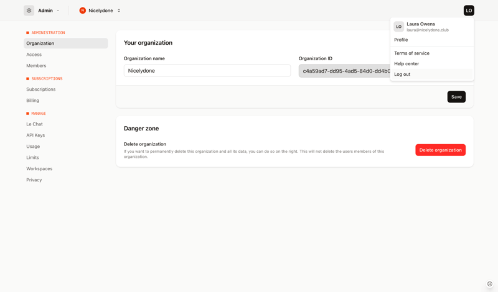Select Workspaces in the sidebar

point(39,169)
